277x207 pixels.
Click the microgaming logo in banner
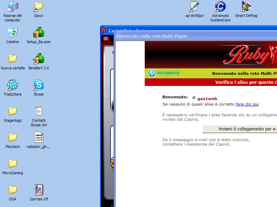tap(163, 73)
